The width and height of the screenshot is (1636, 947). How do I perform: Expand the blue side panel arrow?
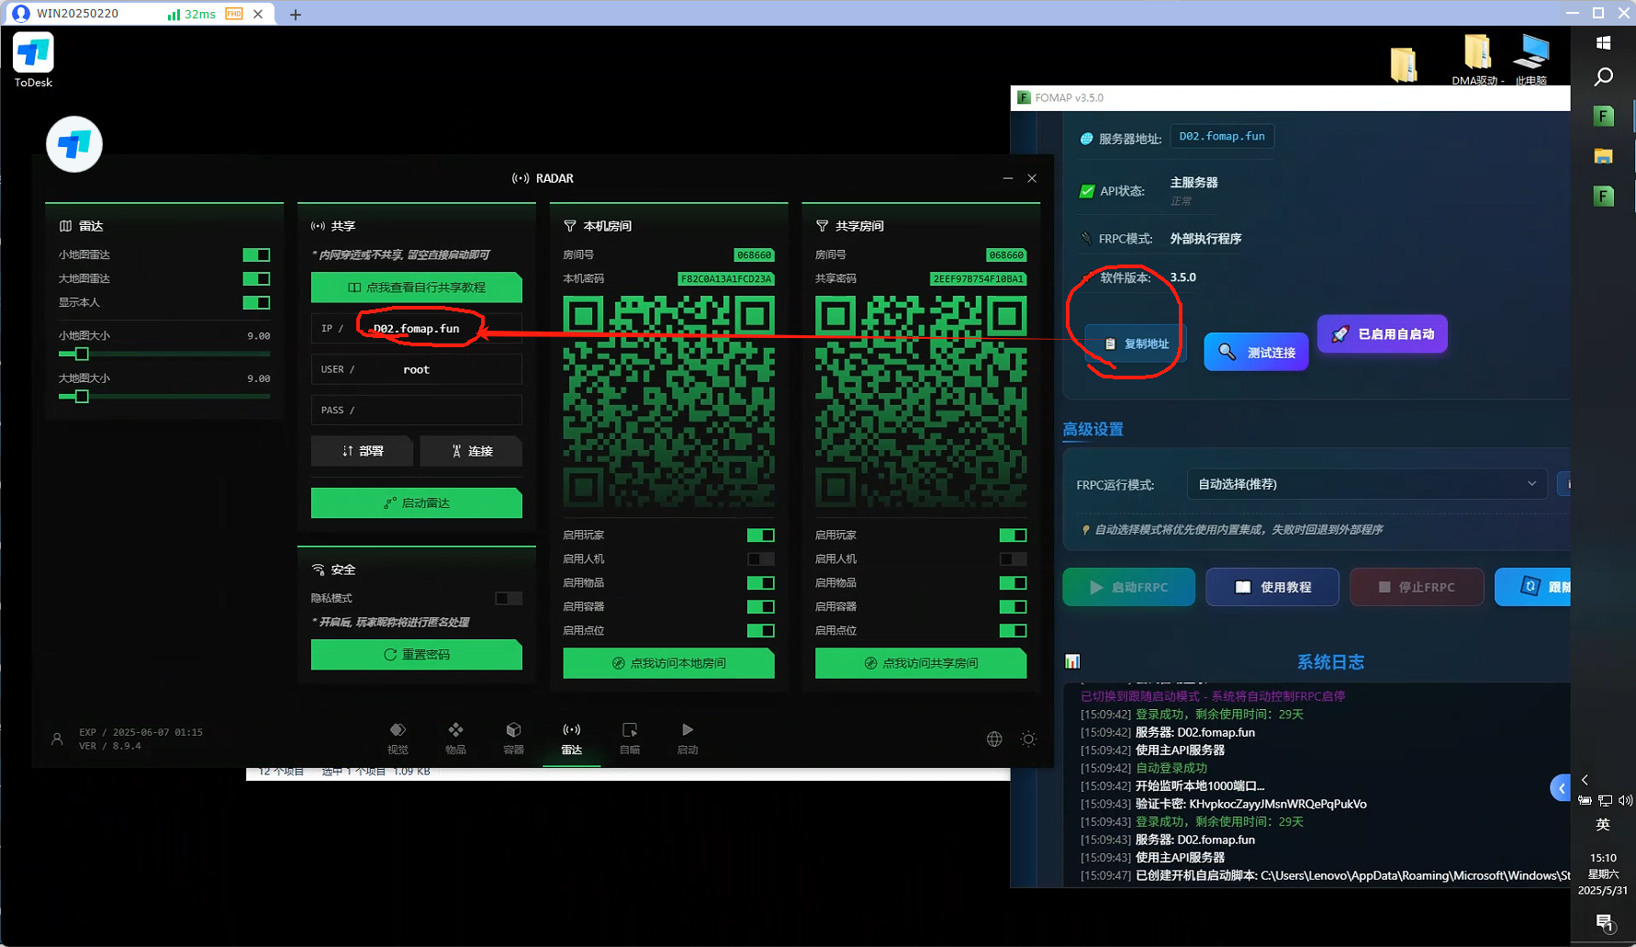[x=1561, y=788]
